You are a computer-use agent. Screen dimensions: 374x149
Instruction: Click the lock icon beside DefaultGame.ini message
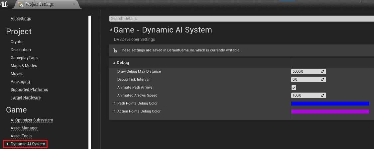(x=115, y=50)
